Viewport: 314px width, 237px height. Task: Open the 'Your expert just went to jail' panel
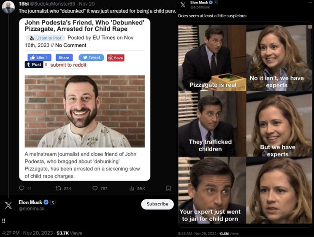[212, 190]
